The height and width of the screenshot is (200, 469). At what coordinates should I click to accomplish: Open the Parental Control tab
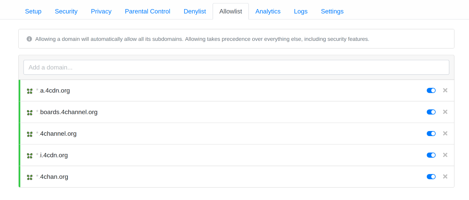click(x=147, y=11)
